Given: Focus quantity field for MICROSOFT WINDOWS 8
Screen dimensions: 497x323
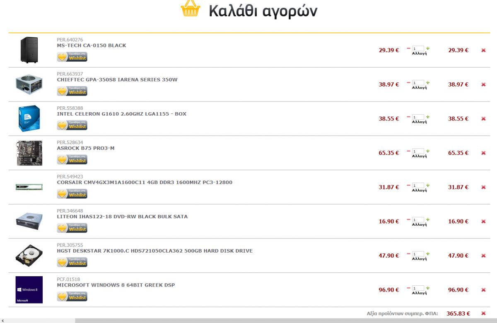Looking at the screenshot, I should [x=418, y=288].
